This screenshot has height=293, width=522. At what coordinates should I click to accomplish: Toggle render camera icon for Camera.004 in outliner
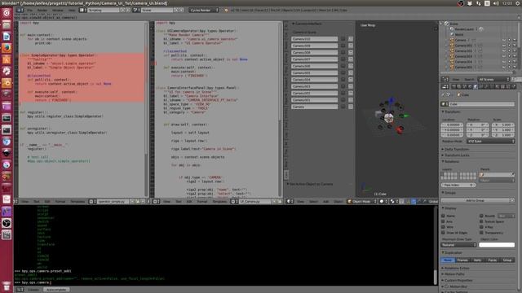point(515,62)
